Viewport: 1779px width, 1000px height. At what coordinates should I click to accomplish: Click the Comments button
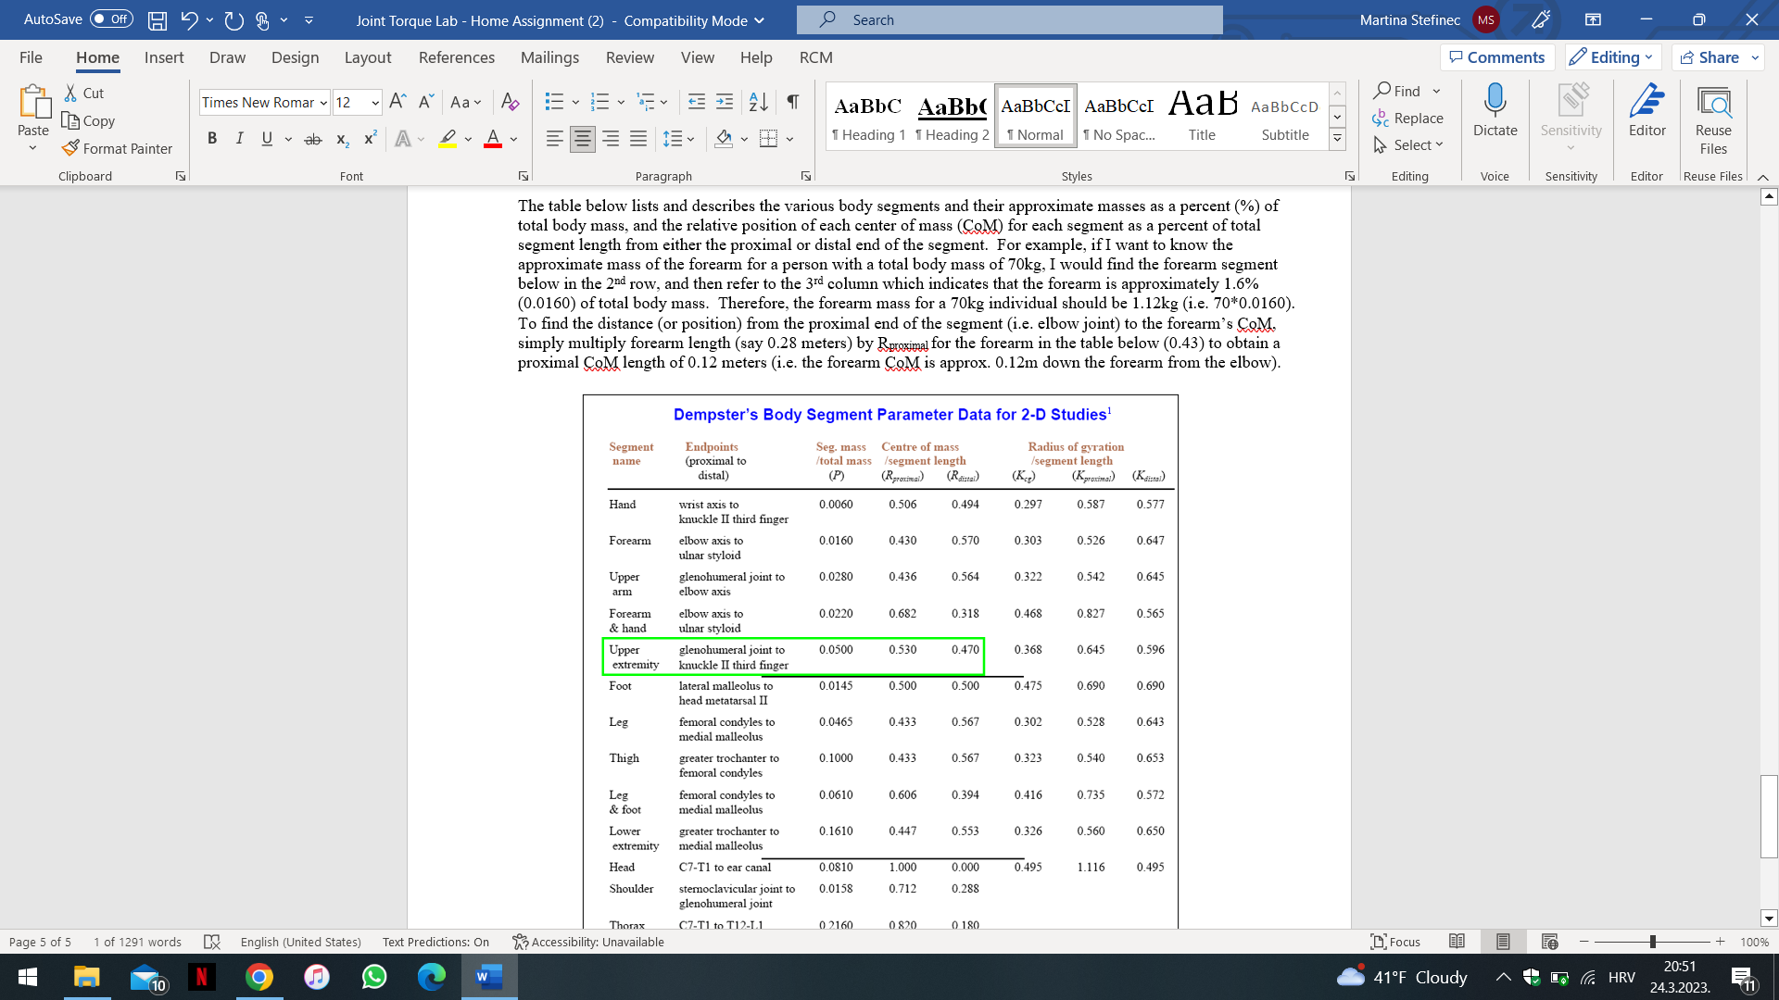(1497, 56)
